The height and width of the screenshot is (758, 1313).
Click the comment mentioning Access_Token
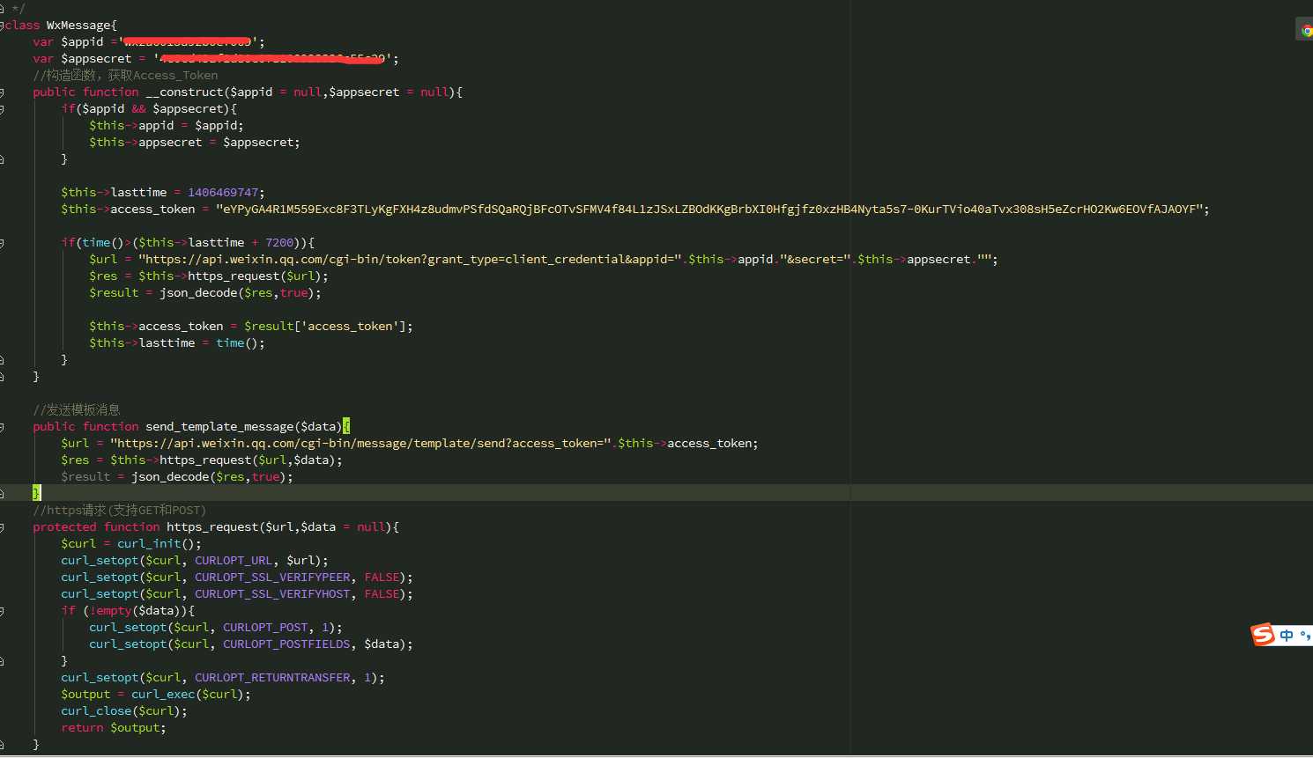pyautogui.click(x=125, y=76)
